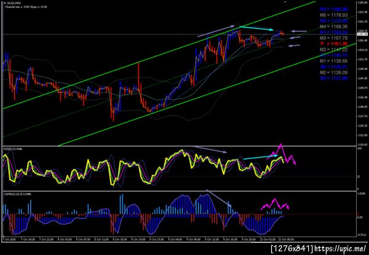369x255 pixels.
Task: Click the M1 = 1136.65 pivot label
Action: pyautogui.click(x=334, y=61)
